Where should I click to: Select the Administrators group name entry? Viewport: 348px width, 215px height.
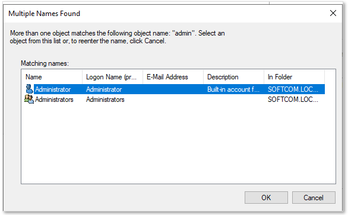pos(54,100)
